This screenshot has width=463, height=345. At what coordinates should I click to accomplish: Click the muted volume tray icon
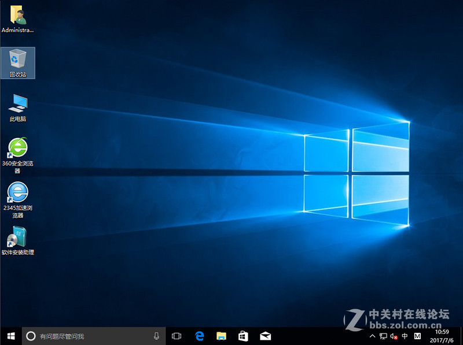coord(394,336)
